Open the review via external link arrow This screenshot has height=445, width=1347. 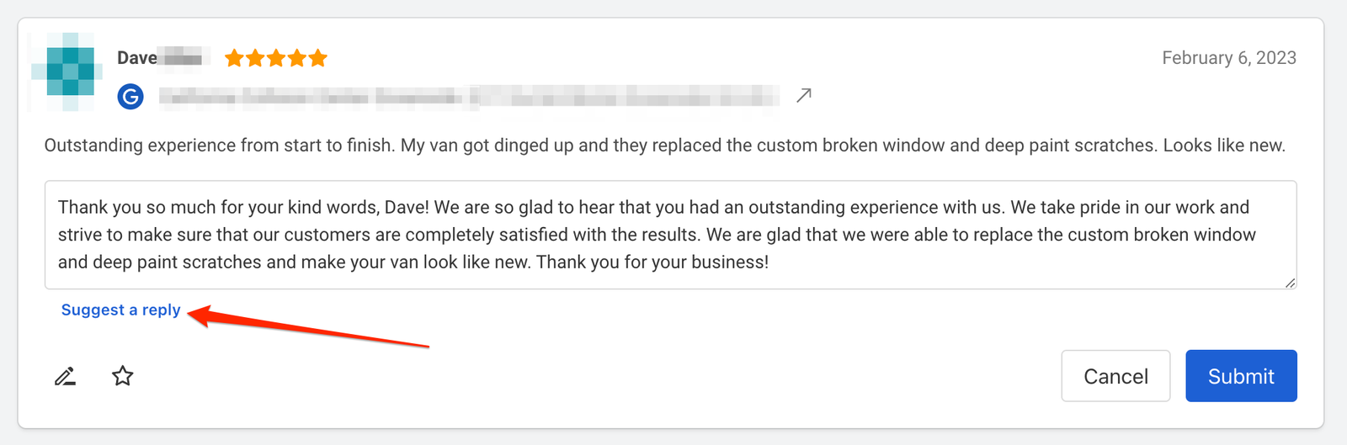click(x=804, y=96)
